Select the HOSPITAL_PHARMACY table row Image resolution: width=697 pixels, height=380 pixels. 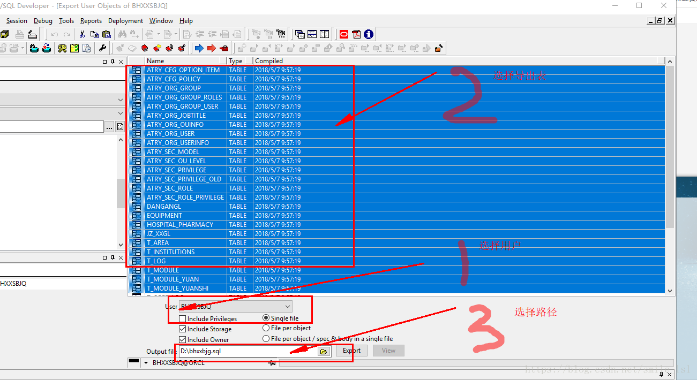[396, 225]
